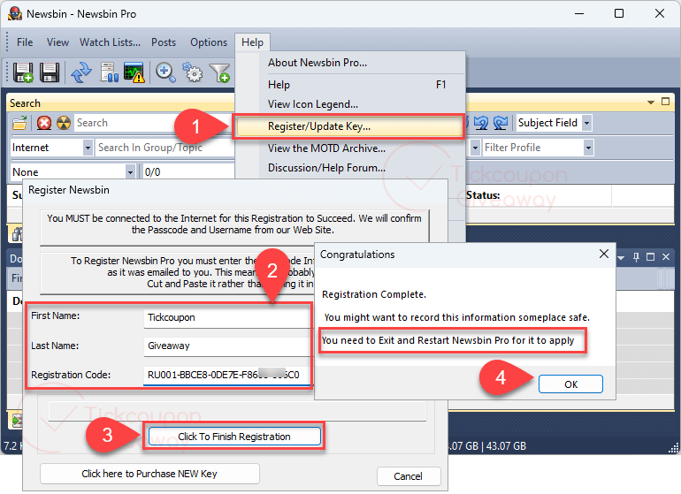Click To Finish Registration button
Viewport: 681px width, 494px height.
click(x=234, y=437)
